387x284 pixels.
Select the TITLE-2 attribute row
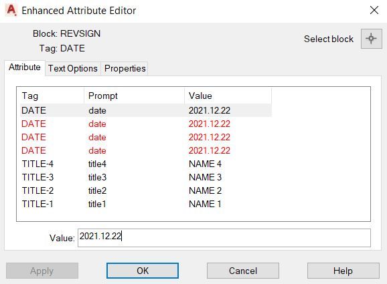[146, 190]
